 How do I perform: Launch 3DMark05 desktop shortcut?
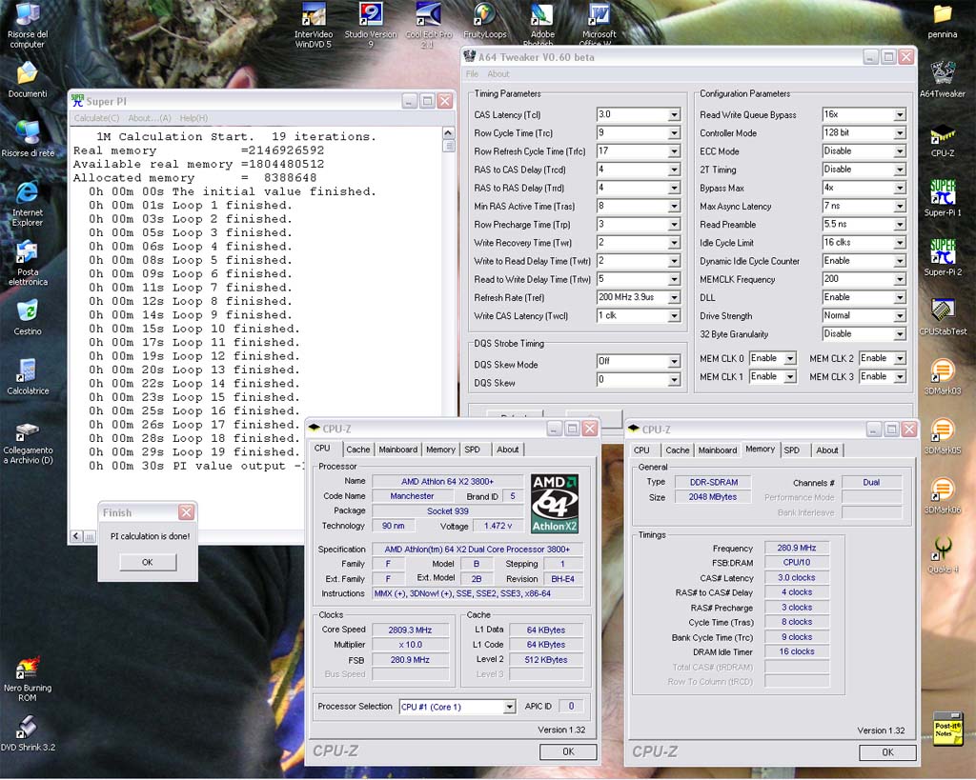(x=943, y=436)
